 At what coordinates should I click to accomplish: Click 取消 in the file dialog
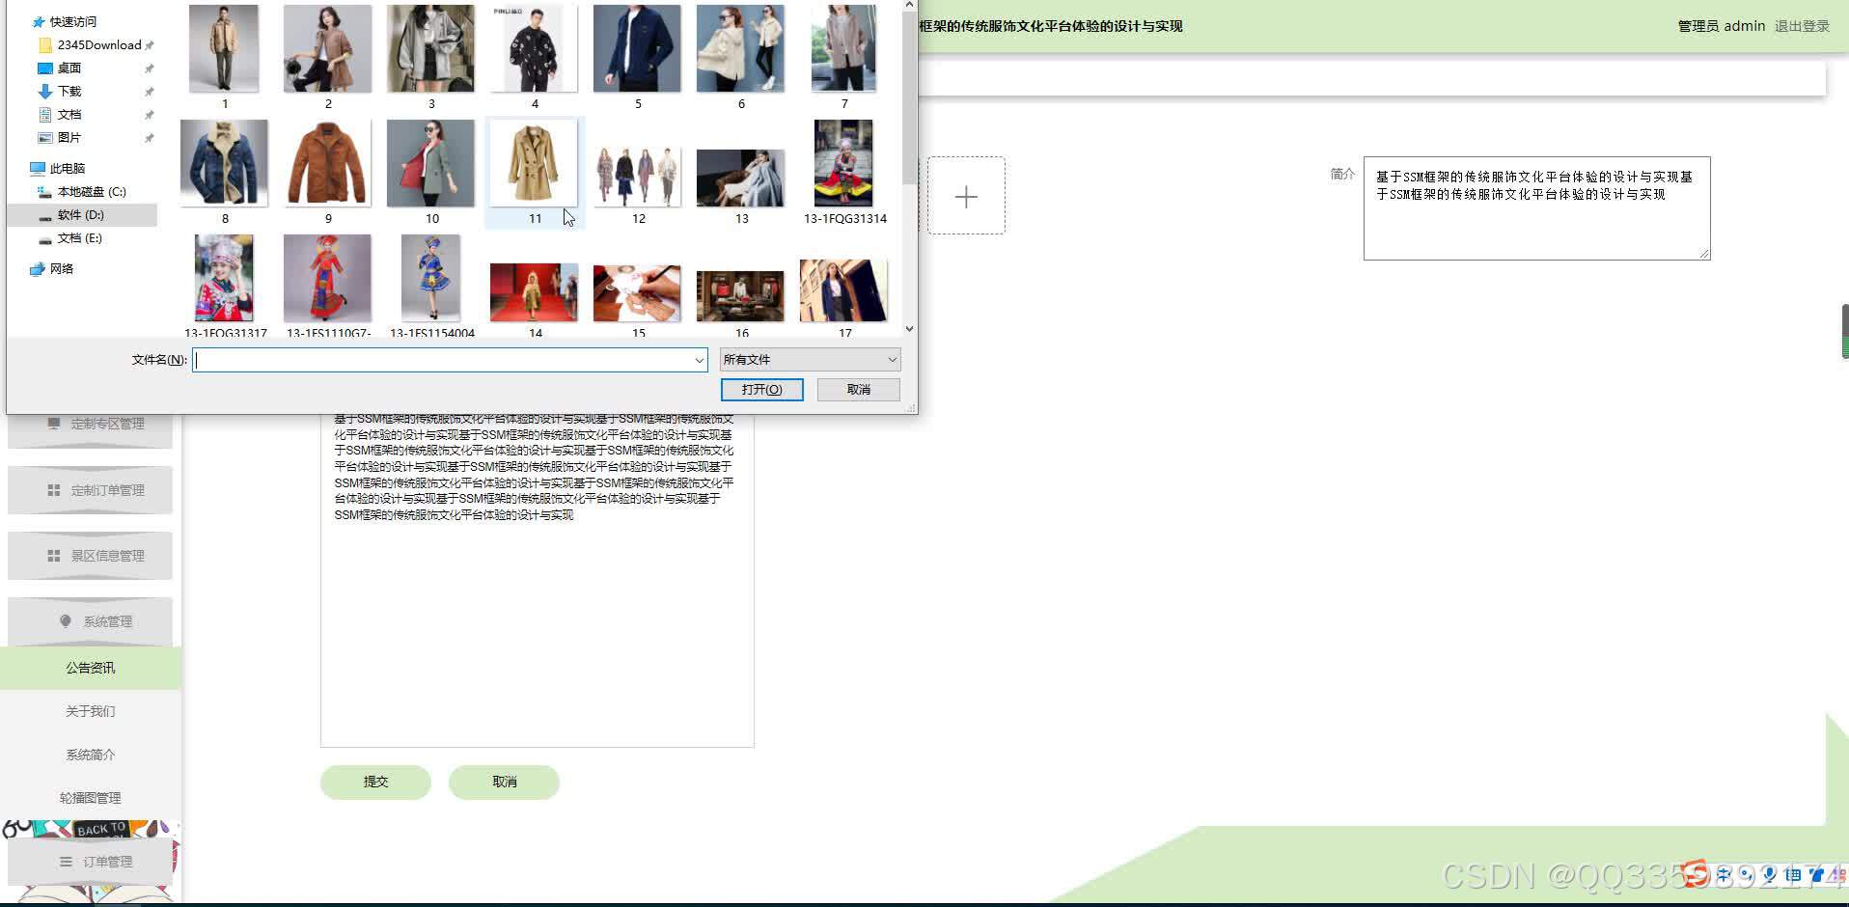point(859,390)
